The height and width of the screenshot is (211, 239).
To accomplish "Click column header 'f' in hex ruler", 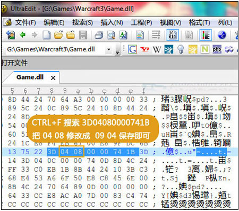I will (x=143, y=91).
